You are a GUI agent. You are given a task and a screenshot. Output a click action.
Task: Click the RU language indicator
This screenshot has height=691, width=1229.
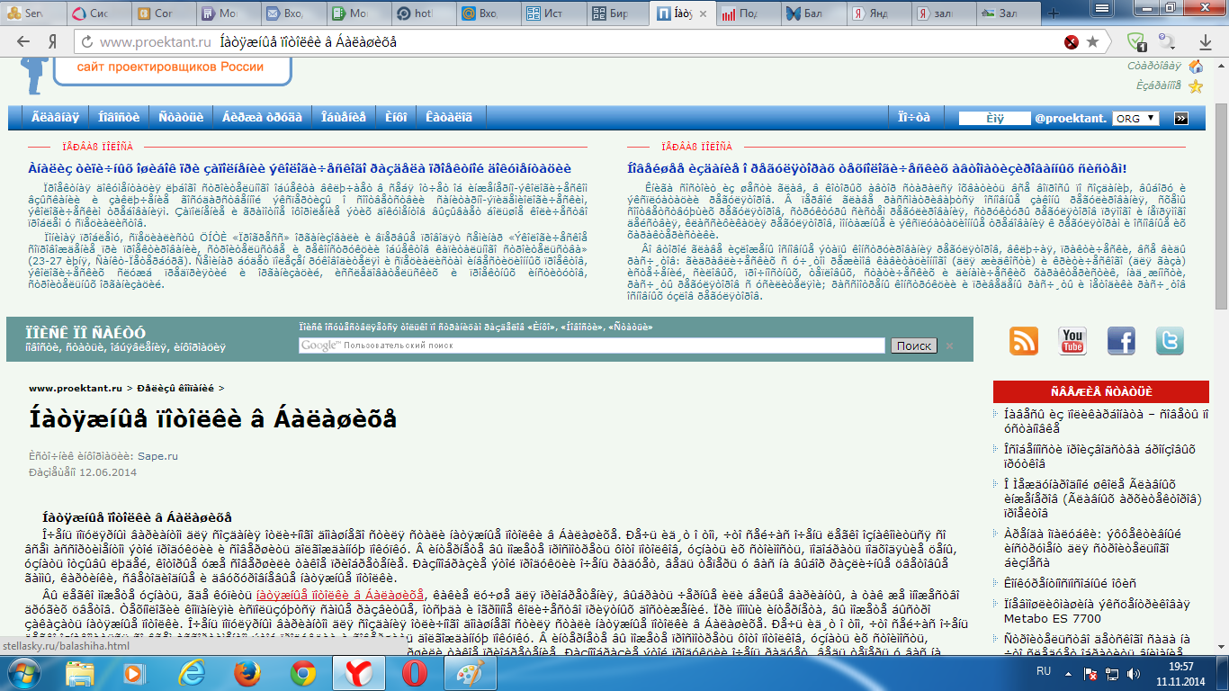click(x=1044, y=671)
